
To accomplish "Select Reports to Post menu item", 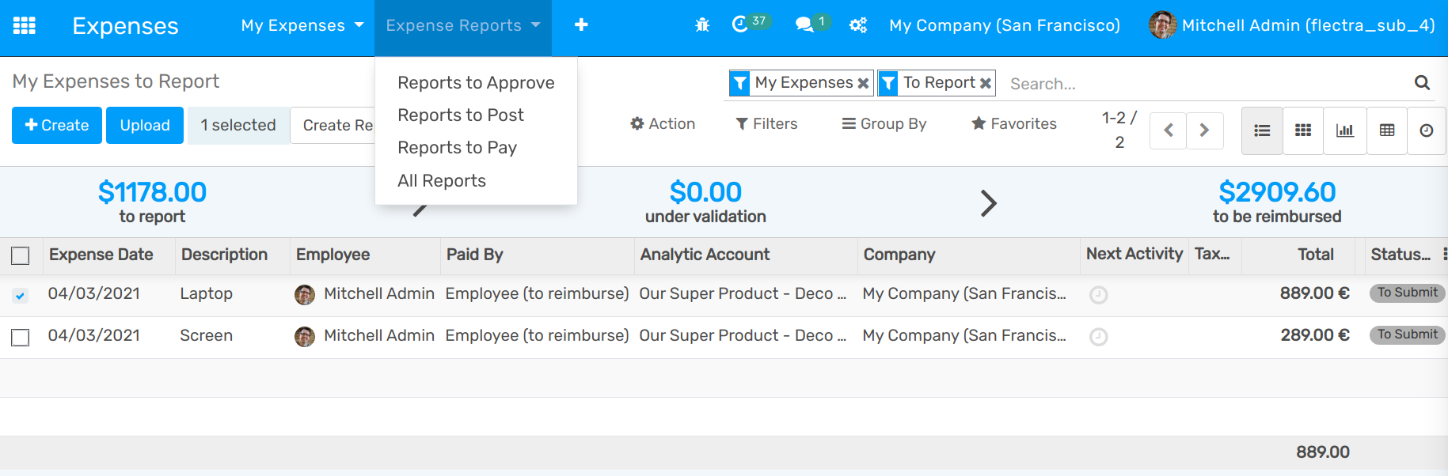I will tap(476, 115).
